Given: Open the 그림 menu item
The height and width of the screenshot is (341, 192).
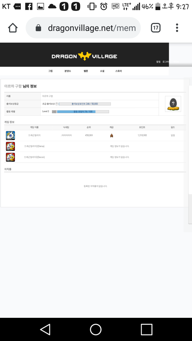Looking at the screenshot, I should 50,71.
